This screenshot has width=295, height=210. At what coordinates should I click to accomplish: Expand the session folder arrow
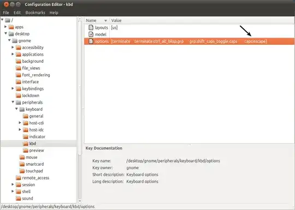(x=13, y=184)
